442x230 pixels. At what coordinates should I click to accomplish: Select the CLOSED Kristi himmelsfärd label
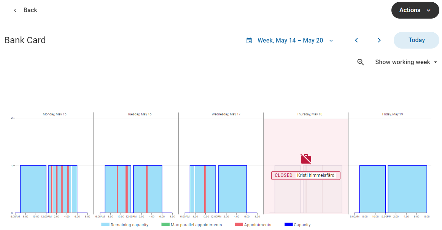pyautogui.click(x=305, y=175)
